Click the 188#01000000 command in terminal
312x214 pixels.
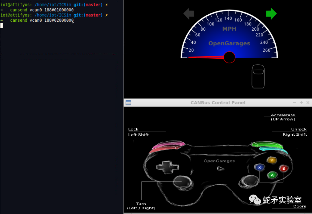(x=59, y=10)
